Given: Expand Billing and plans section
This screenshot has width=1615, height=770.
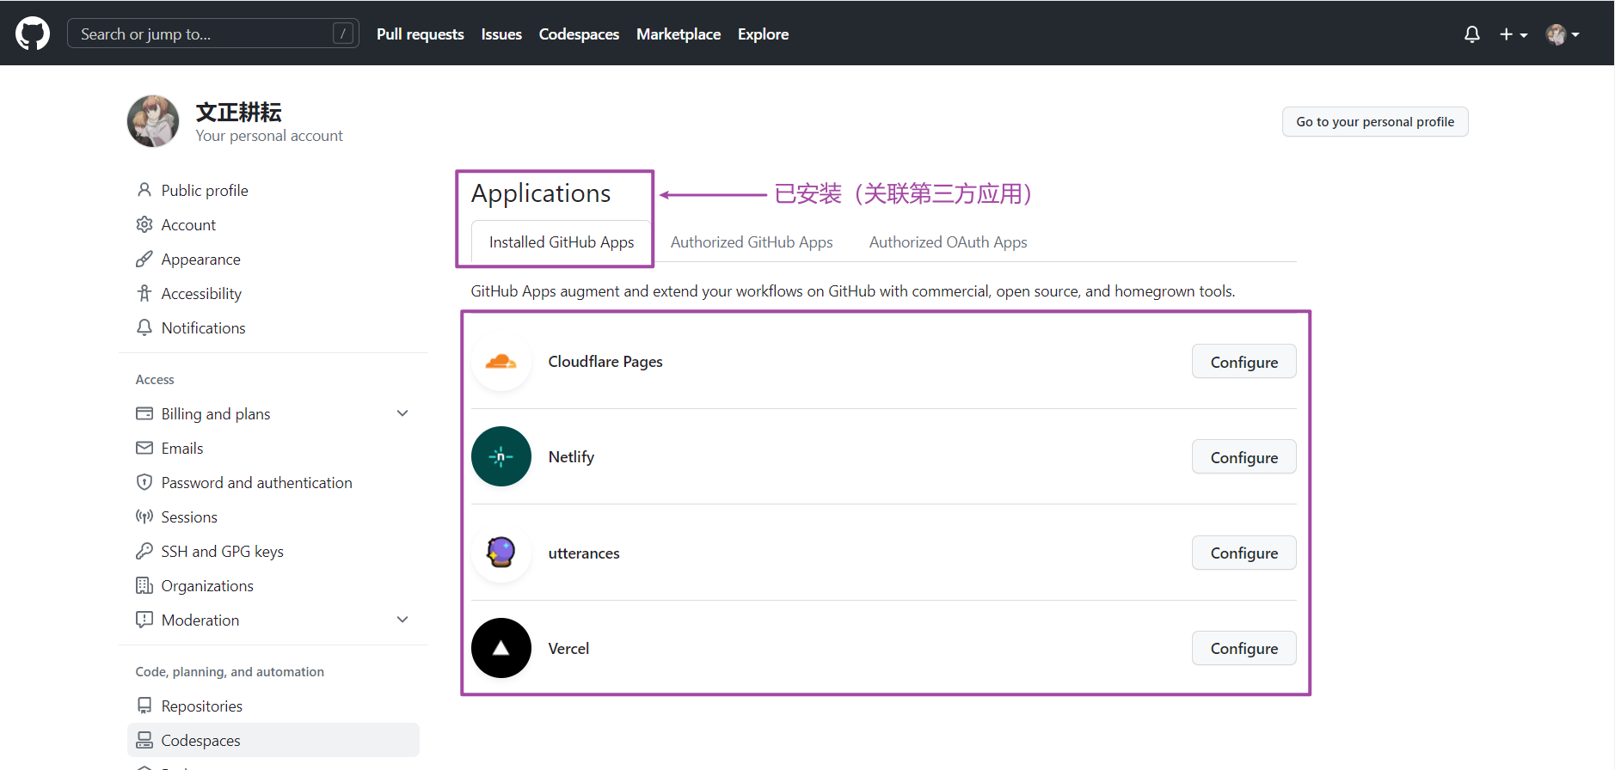Looking at the screenshot, I should pyautogui.click(x=402, y=413).
